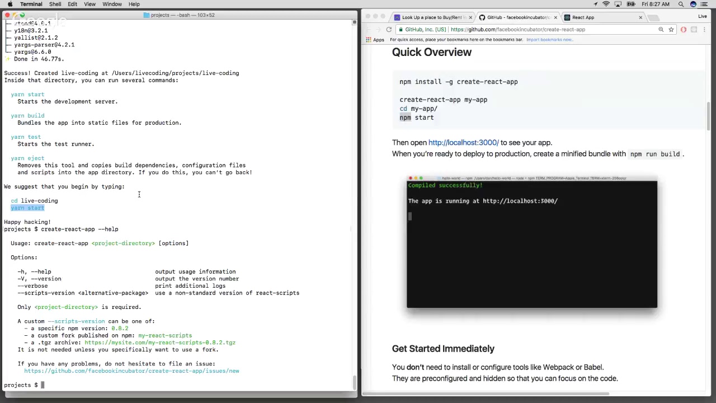Go back in browser history

click(x=368, y=30)
